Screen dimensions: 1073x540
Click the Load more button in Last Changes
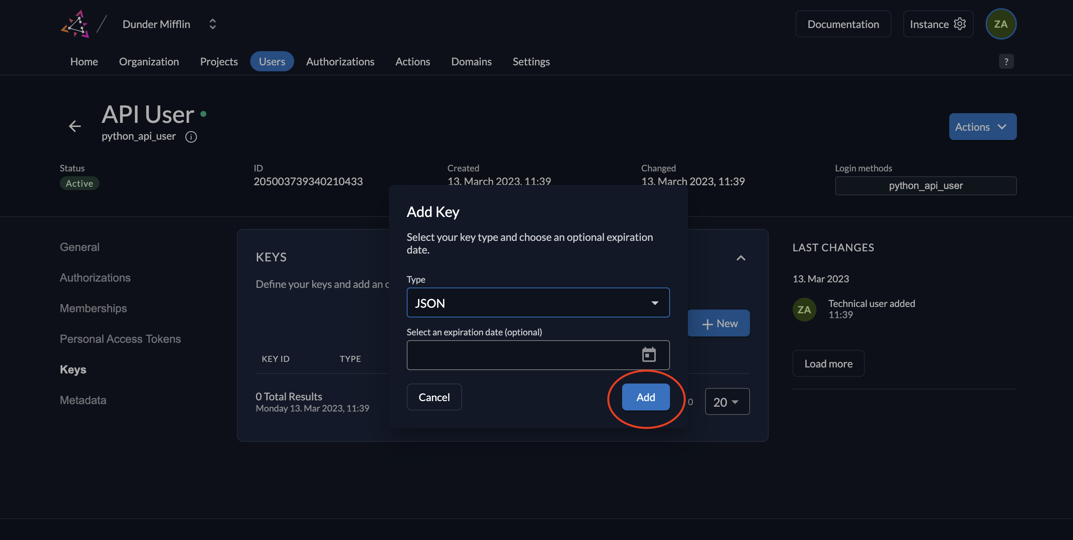tap(828, 363)
